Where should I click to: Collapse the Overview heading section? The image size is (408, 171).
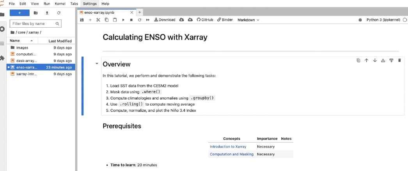[97, 63]
